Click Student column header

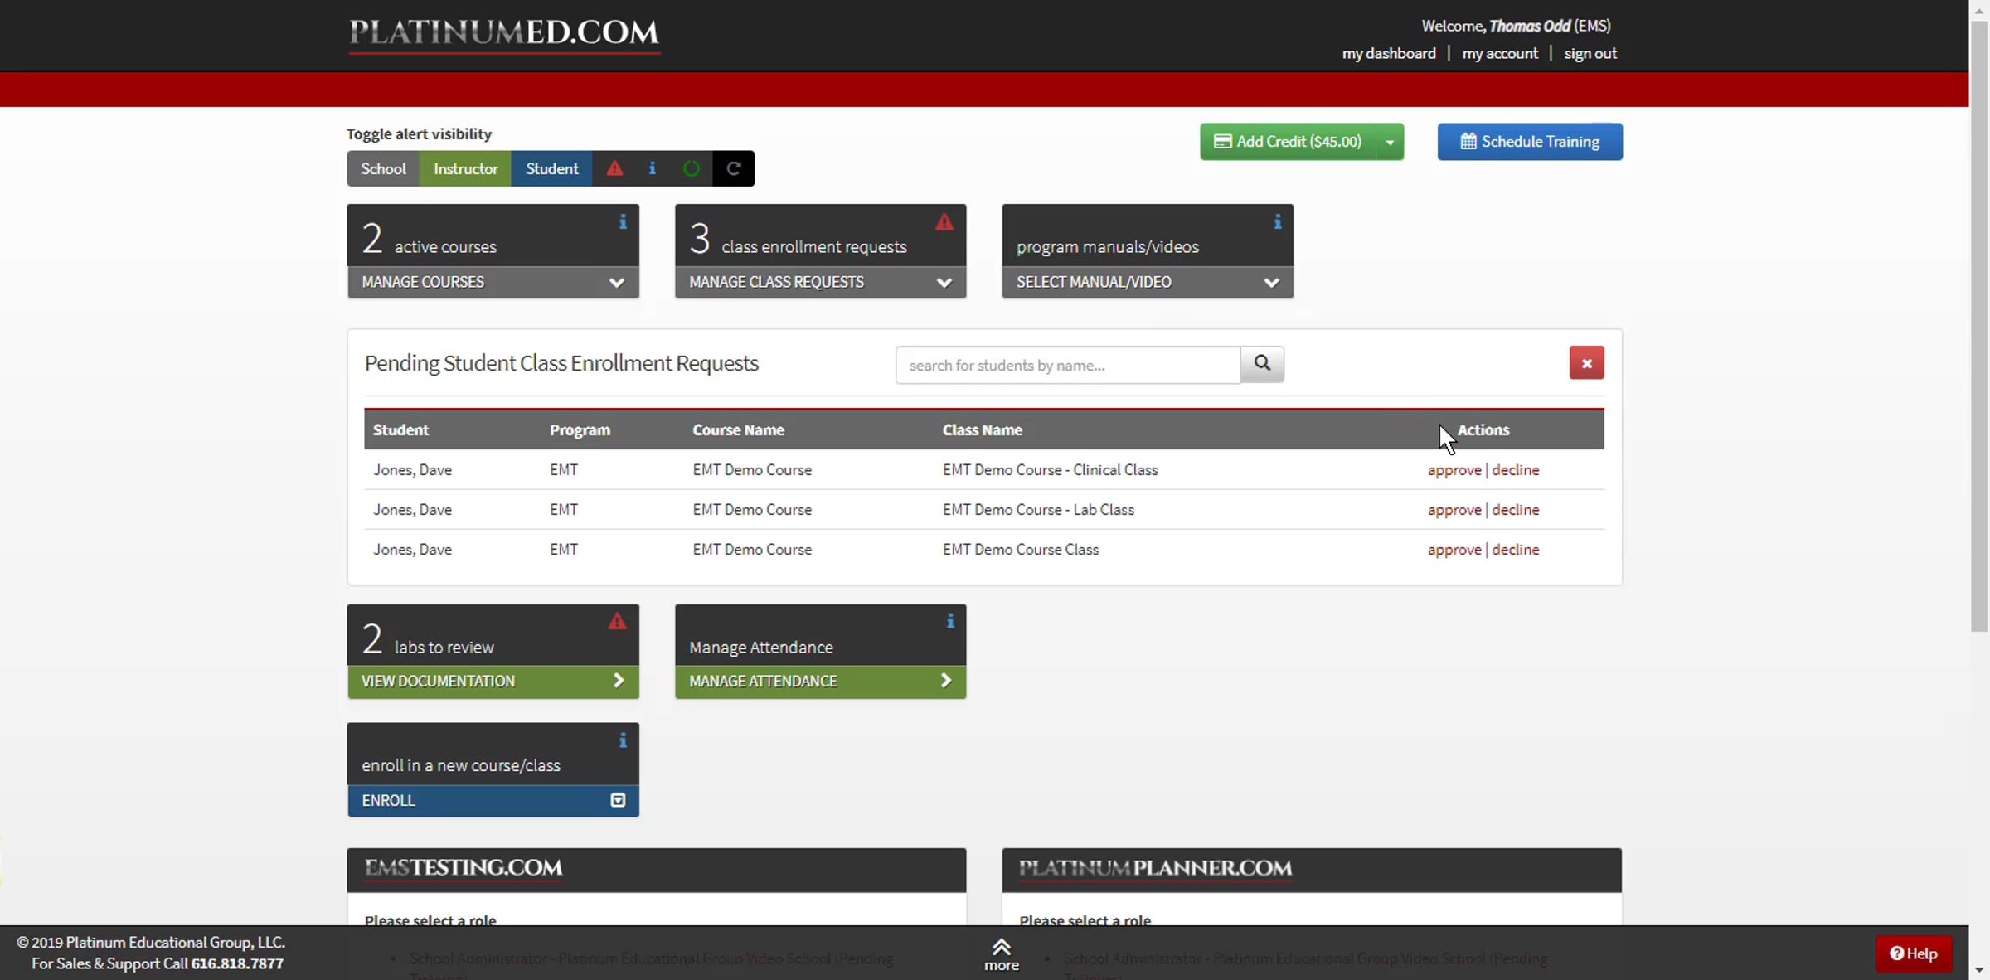pyautogui.click(x=400, y=430)
